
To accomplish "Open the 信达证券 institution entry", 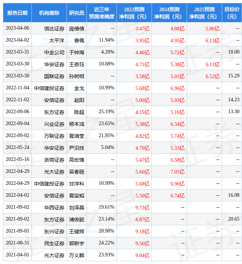I will pos(54,28).
